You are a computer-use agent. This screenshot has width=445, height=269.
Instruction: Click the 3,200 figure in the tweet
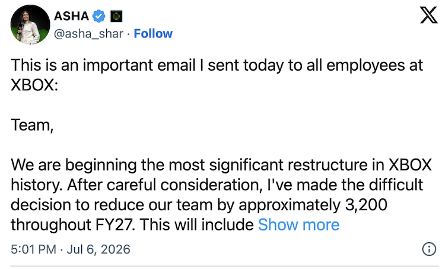(366, 205)
